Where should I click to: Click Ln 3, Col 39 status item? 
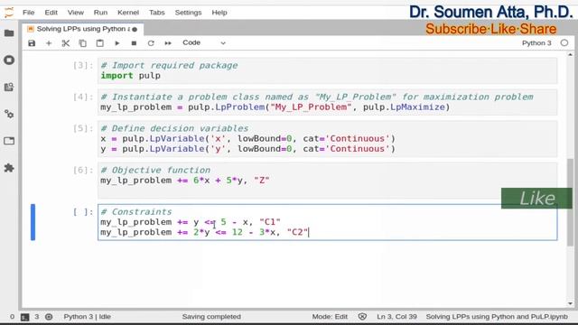(396, 317)
